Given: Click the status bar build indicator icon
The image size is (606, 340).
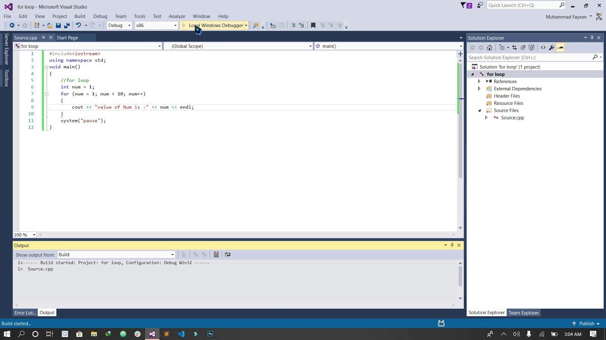Looking at the screenshot, I should [441, 323].
